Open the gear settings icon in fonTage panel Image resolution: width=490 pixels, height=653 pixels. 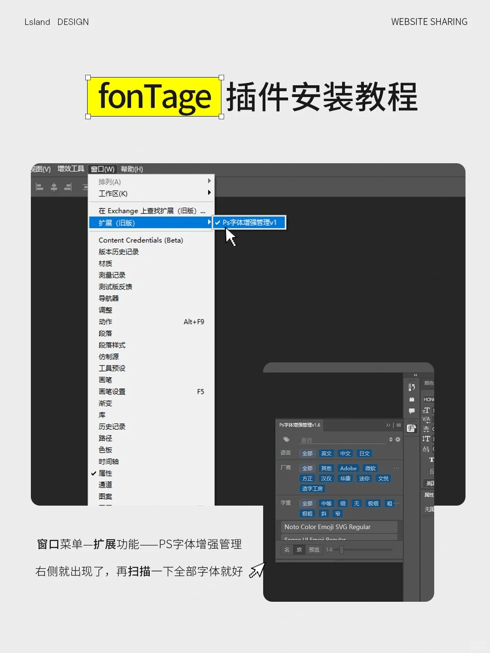coord(398,439)
